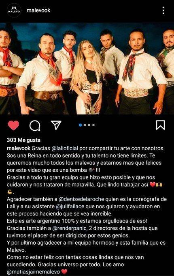The width and height of the screenshot is (174, 276).
Task: Open the three-dot options menu
Action: [163, 11]
